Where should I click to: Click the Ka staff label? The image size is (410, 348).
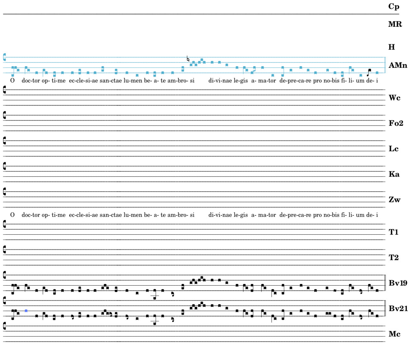click(394, 174)
